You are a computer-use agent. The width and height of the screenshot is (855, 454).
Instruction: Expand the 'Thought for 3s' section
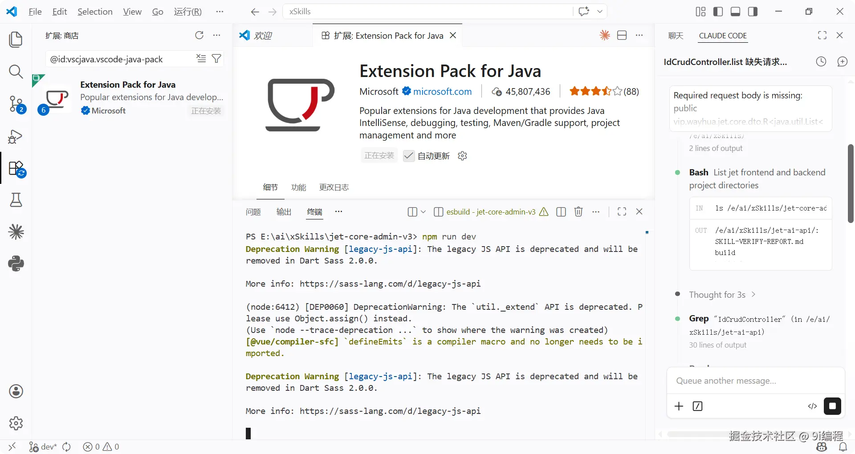coord(722,295)
